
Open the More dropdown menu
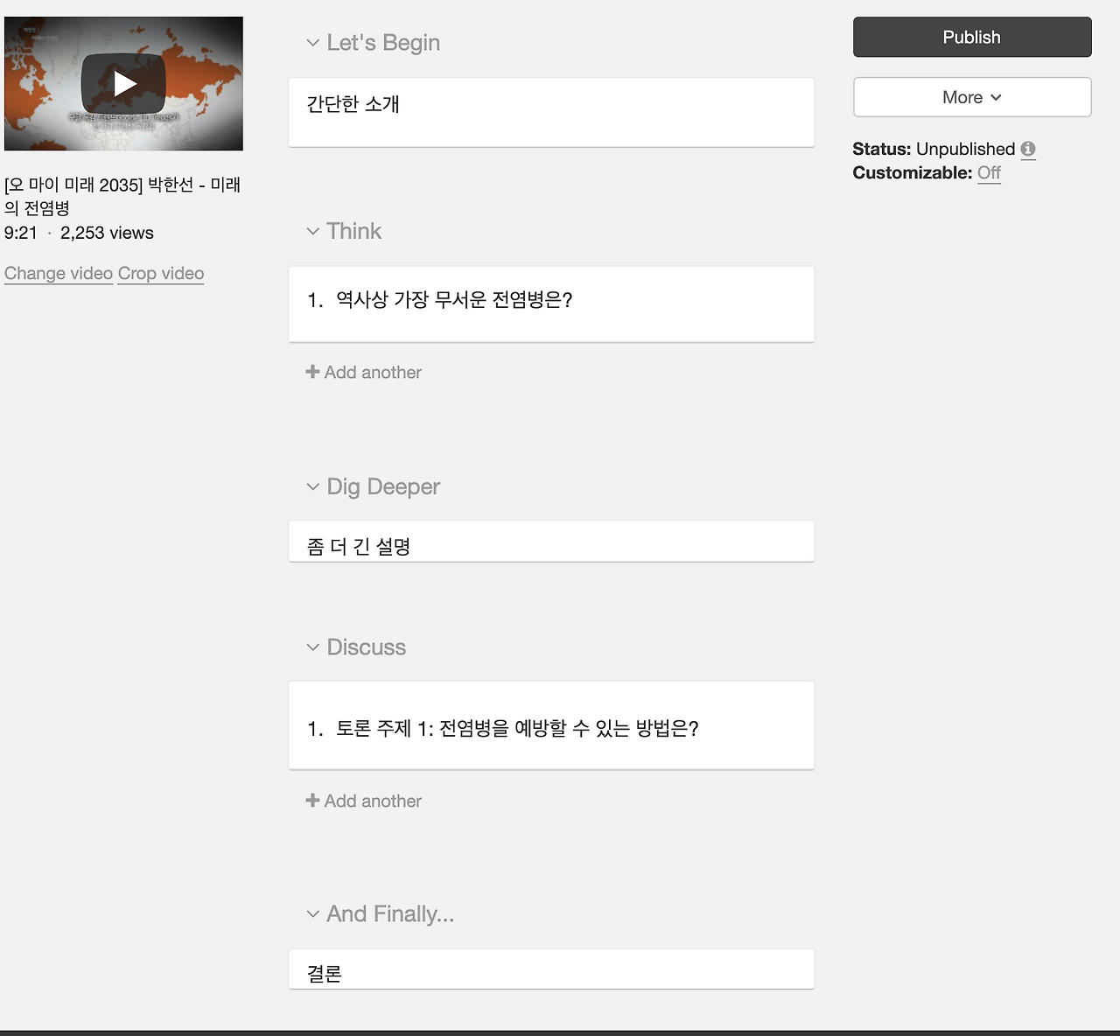[971, 97]
